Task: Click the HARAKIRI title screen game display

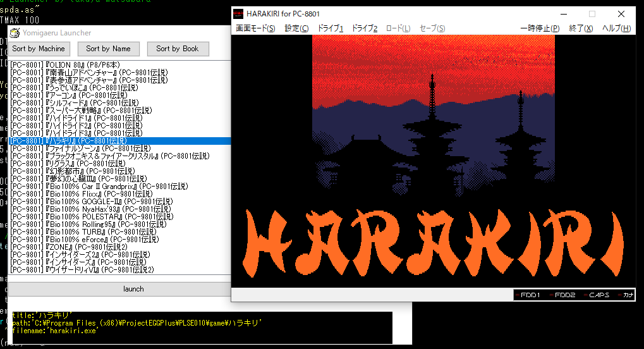Action: point(434,161)
